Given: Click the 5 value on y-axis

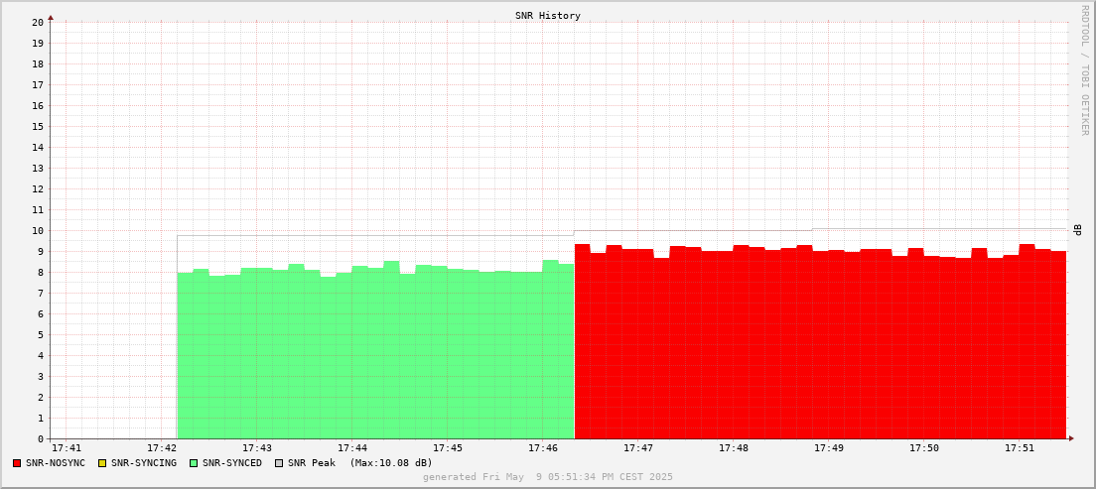Looking at the screenshot, I should pos(41,334).
